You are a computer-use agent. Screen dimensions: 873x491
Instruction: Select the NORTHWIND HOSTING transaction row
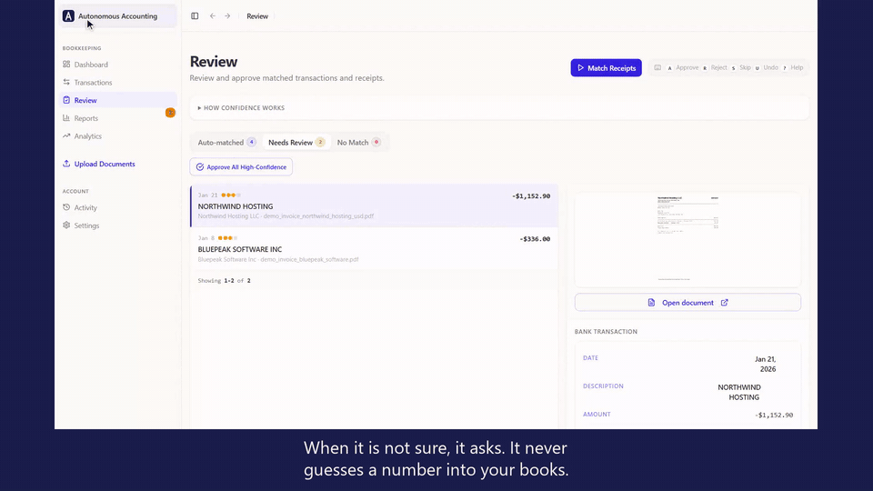coord(374,205)
